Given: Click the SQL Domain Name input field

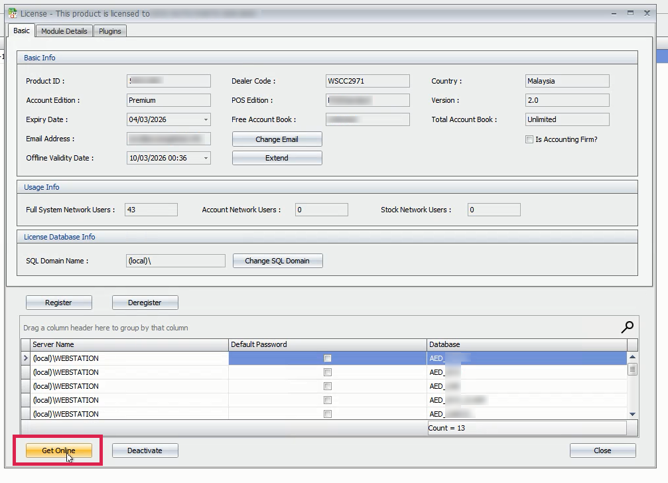Looking at the screenshot, I should tap(175, 261).
